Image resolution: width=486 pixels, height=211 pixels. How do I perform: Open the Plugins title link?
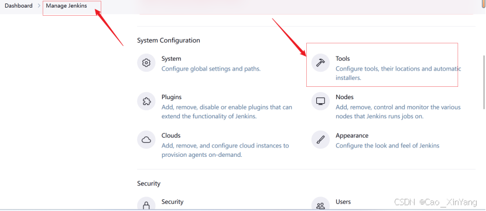tap(172, 97)
